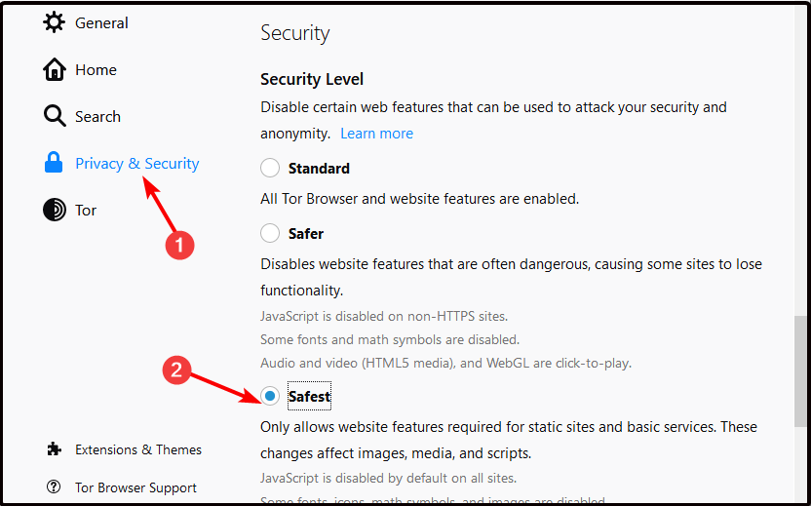This screenshot has height=506, width=811.
Task: Select the Standard security level radio button
Action: tap(270, 168)
